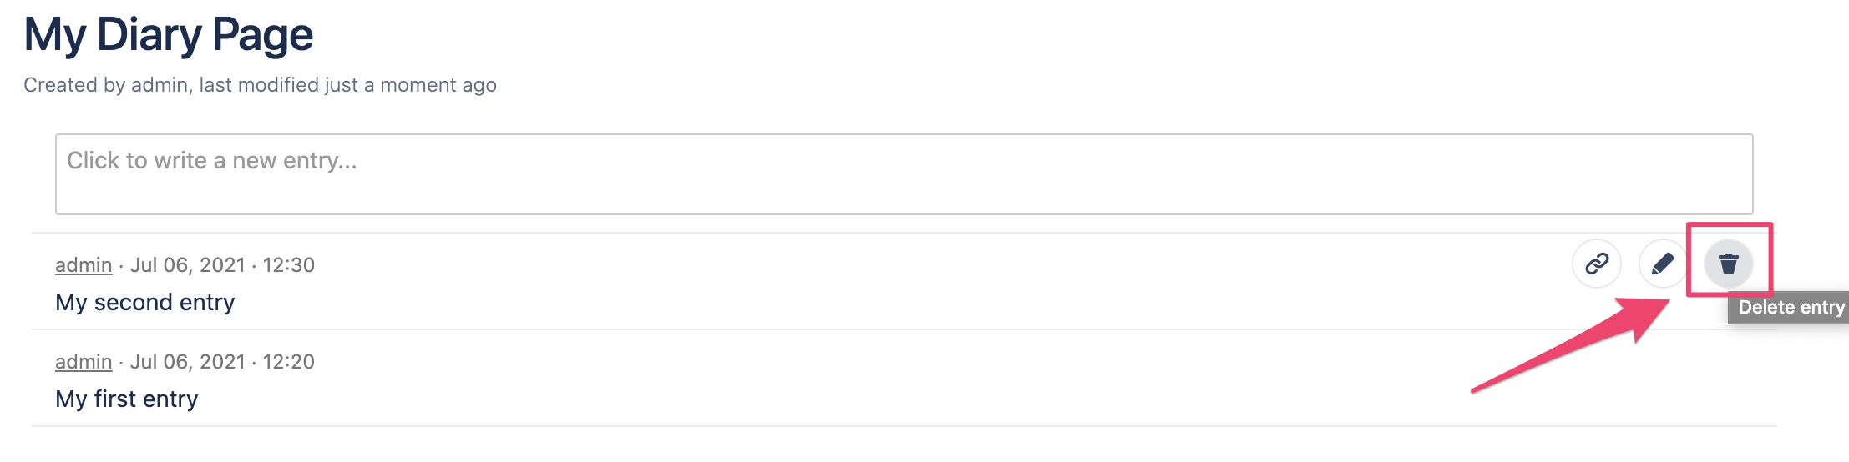The width and height of the screenshot is (1849, 462).
Task: Select the 'My second entry' text
Action: [x=145, y=302]
